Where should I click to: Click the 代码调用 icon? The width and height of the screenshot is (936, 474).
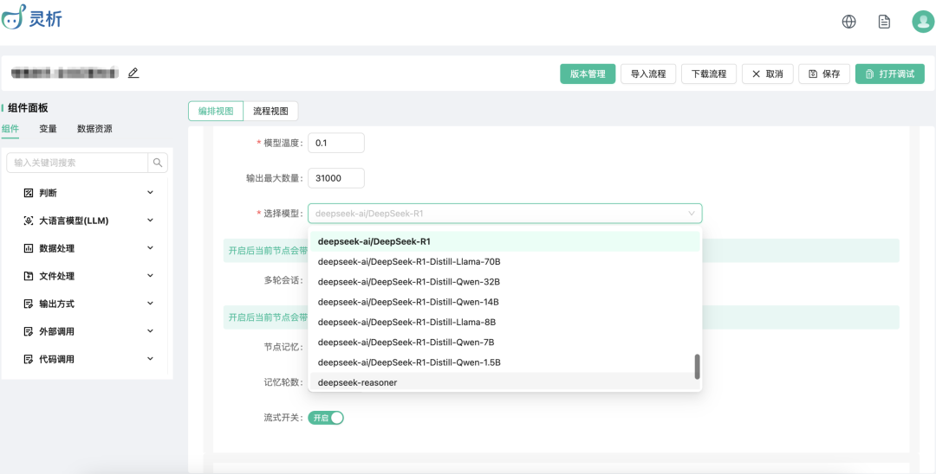[x=28, y=359]
